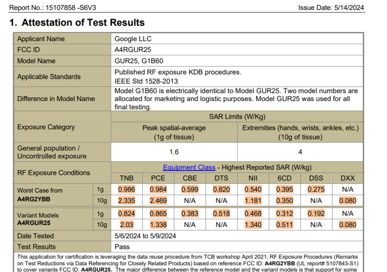Select the Google LLC applicant name cell

(x=133, y=39)
